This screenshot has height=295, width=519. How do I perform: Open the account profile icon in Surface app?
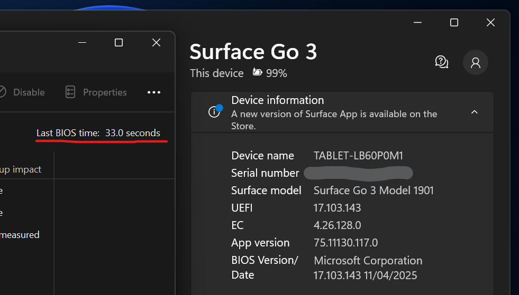tap(475, 62)
